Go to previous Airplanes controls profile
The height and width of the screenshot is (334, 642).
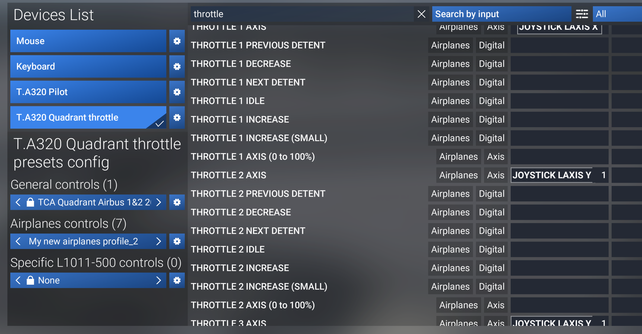point(18,241)
